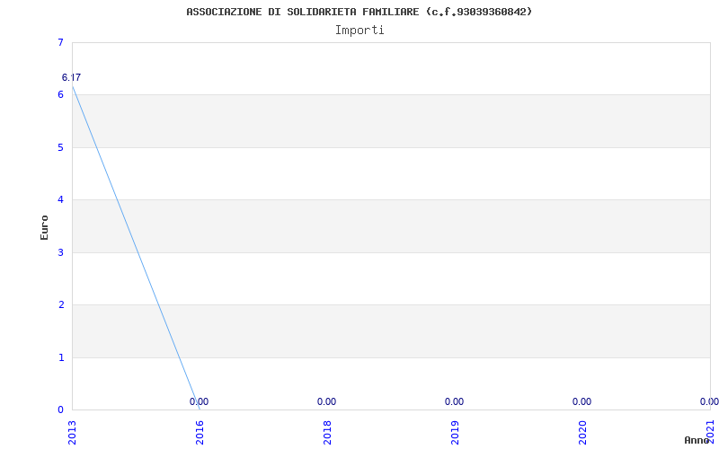This screenshot has width=719, height=449.
Task: Click the 0.00 value above 2019
Action: pos(454,401)
